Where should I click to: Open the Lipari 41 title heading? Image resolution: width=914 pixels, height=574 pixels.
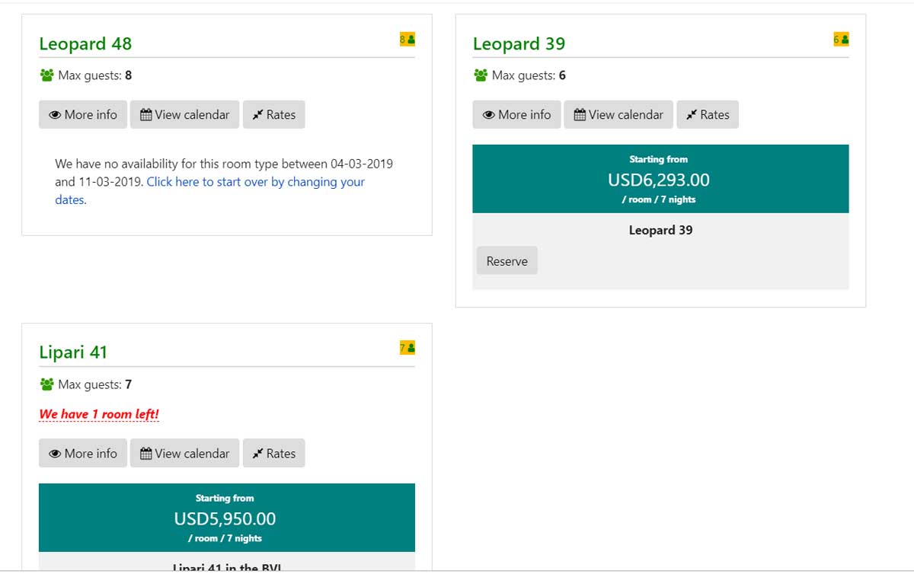coord(73,352)
